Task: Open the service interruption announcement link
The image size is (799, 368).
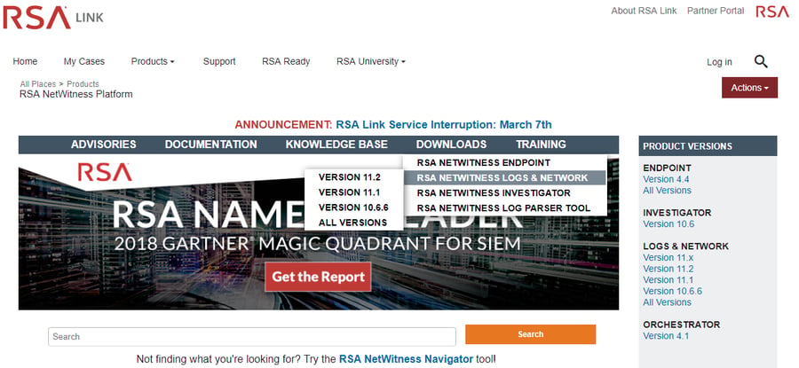Action: click(444, 125)
